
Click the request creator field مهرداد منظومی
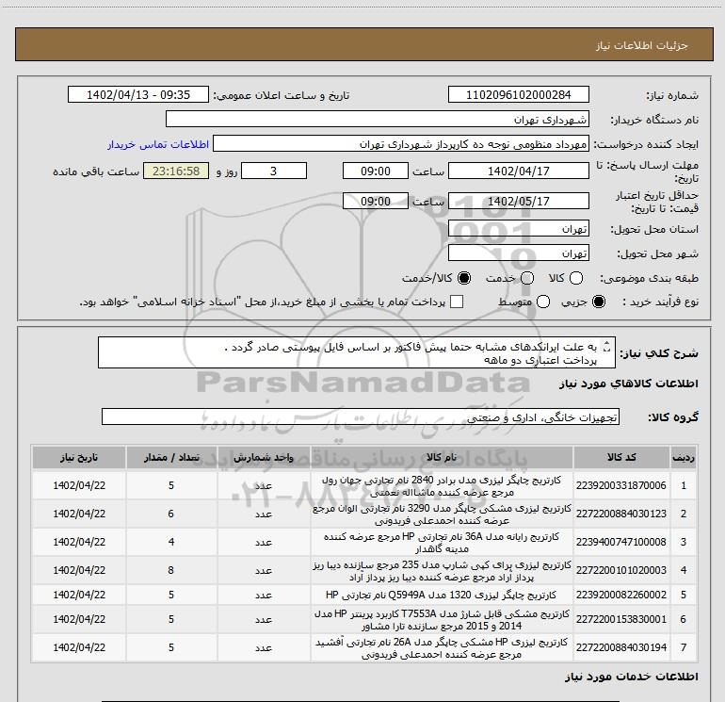(401, 143)
